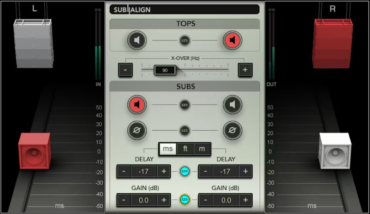Invert phase on right sub
This screenshot has width=370, height=214.
tap(232, 130)
